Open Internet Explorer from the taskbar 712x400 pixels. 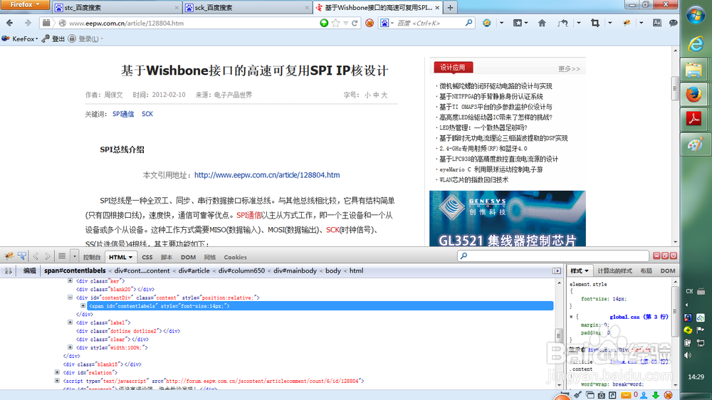tap(695, 44)
